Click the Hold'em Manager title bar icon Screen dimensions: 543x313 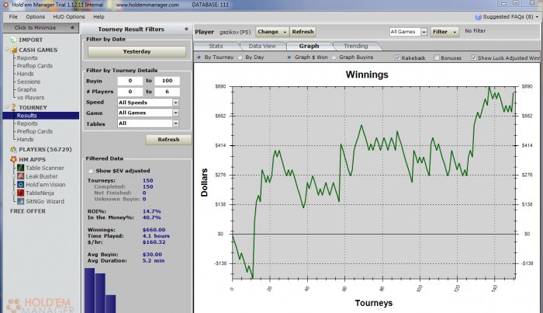(6, 5)
